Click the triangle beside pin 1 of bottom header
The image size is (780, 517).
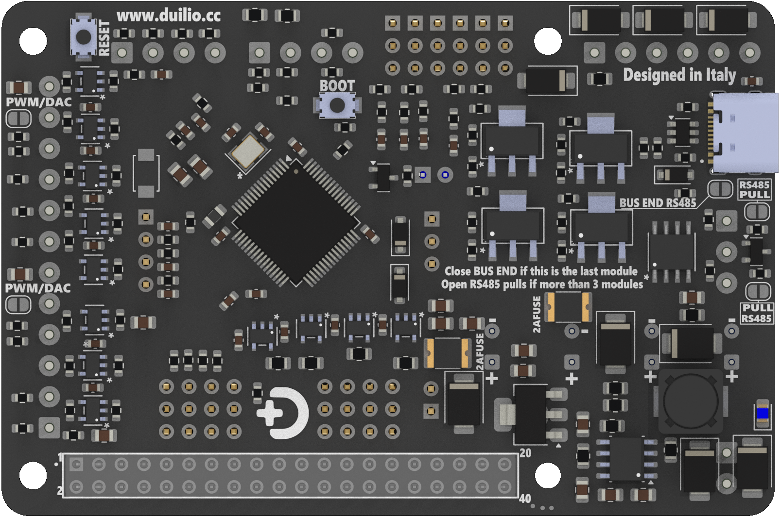(56, 465)
